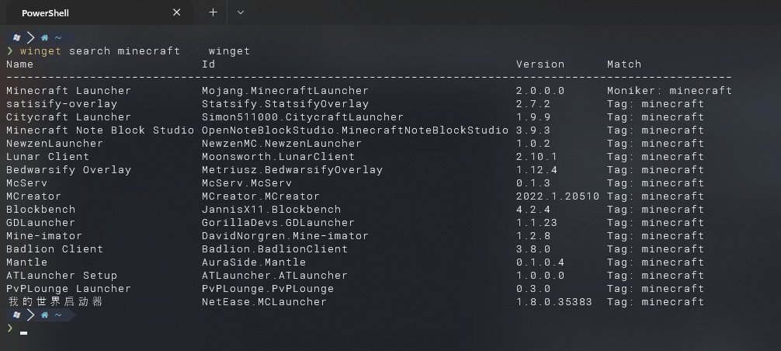Screen dimensions: 781x351
Task: Click version 0.3.0
Action: coord(533,288)
